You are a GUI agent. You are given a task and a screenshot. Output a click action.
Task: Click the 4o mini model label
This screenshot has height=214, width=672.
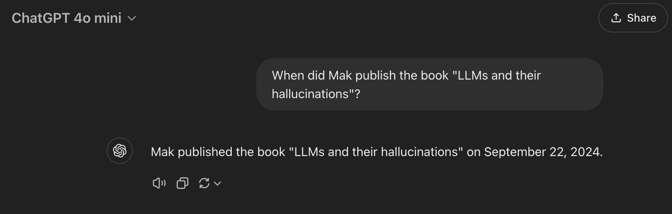point(98,18)
